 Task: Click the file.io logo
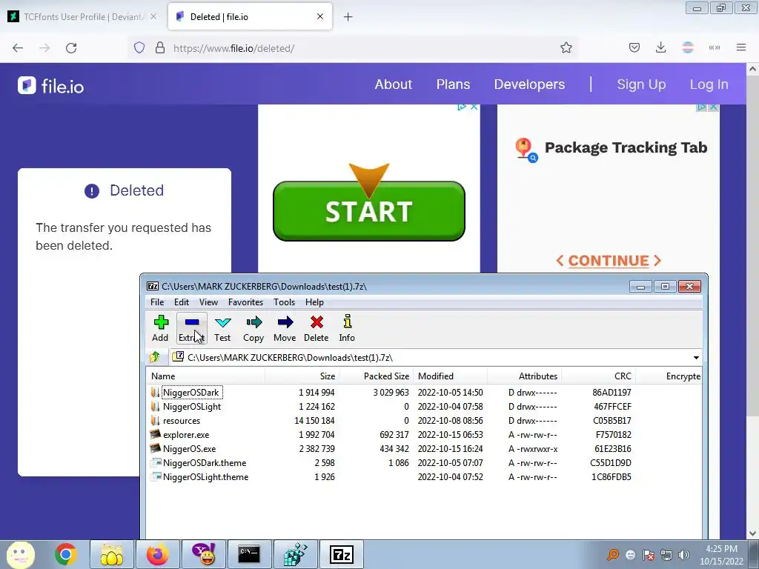[51, 86]
